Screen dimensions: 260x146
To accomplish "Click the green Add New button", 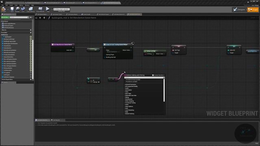I will pos(5,17).
